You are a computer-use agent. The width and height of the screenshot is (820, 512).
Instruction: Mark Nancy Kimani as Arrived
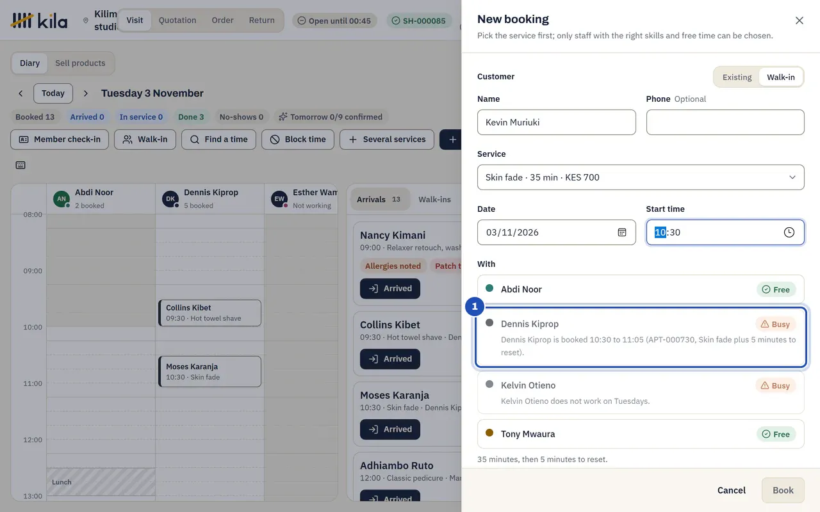tap(390, 289)
